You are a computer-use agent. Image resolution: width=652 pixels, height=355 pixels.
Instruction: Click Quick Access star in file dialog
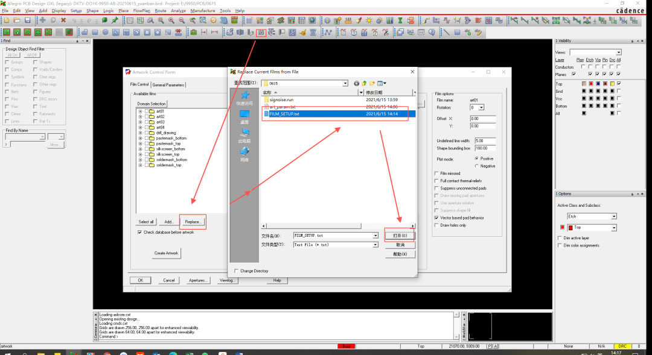[244, 98]
